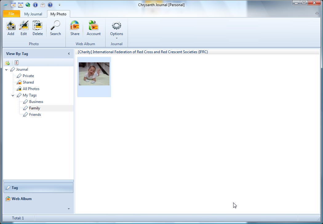The width and height of the screenshot is (323, 224).
Task: Collapse the My Tags tree node
Action: (13, 96)
